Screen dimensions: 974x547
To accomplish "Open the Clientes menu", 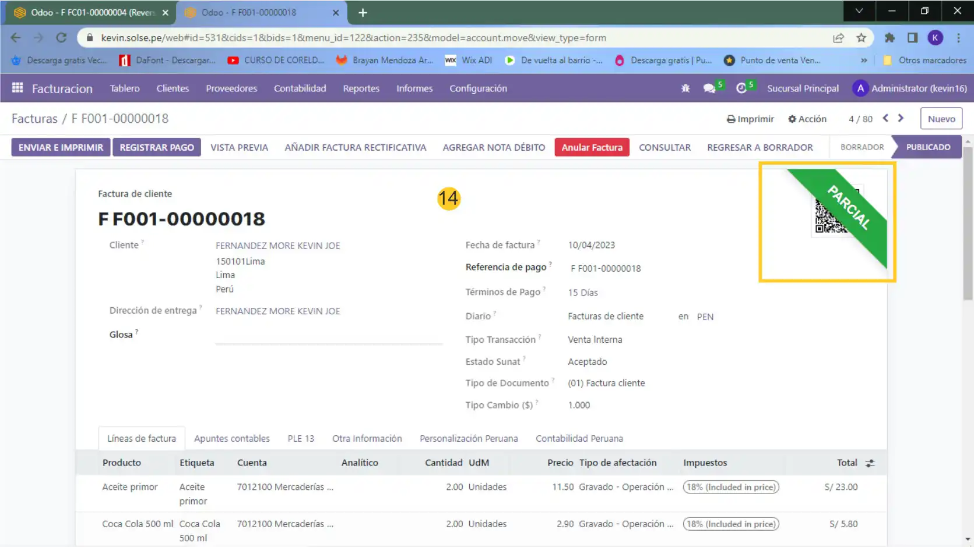I will (x=173, y=88).
